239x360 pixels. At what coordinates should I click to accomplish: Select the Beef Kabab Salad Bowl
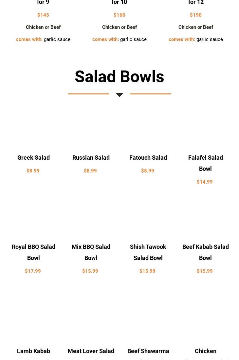pos(205,252)
